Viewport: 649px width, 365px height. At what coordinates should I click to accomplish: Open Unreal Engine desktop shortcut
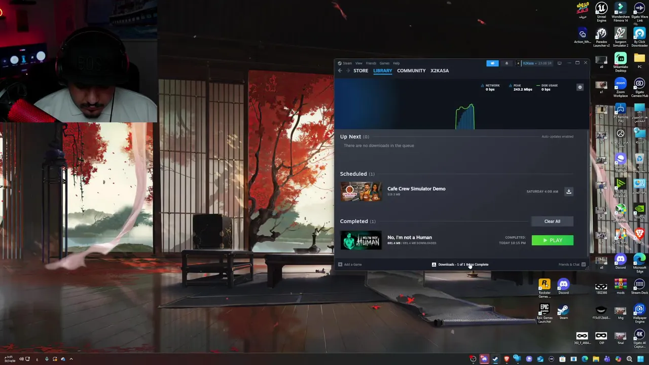point(601,12)
